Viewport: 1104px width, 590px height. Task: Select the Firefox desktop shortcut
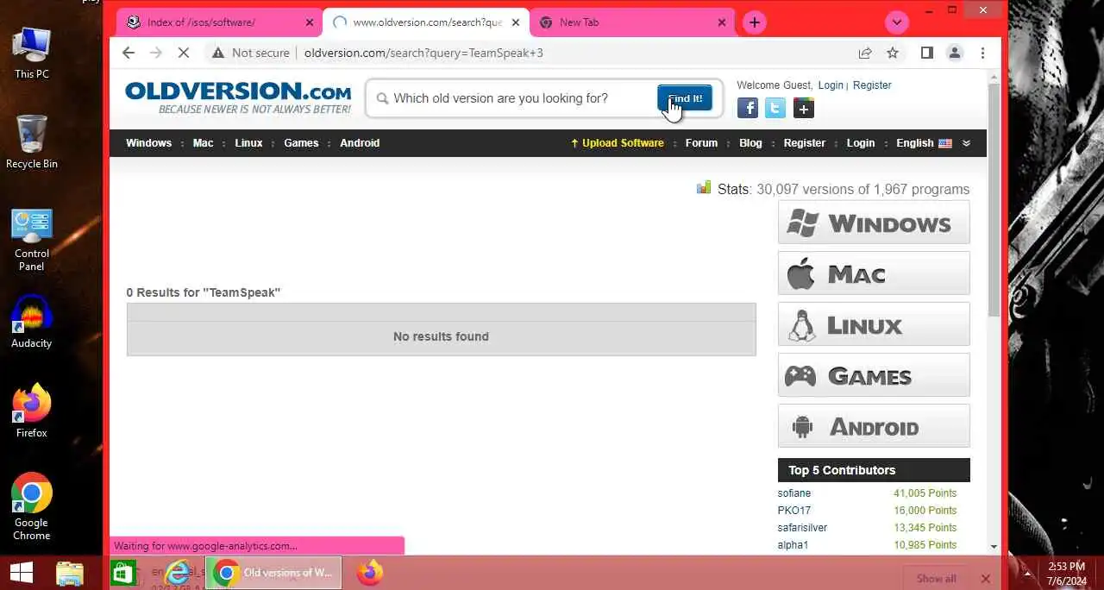[x=32, y=411]
